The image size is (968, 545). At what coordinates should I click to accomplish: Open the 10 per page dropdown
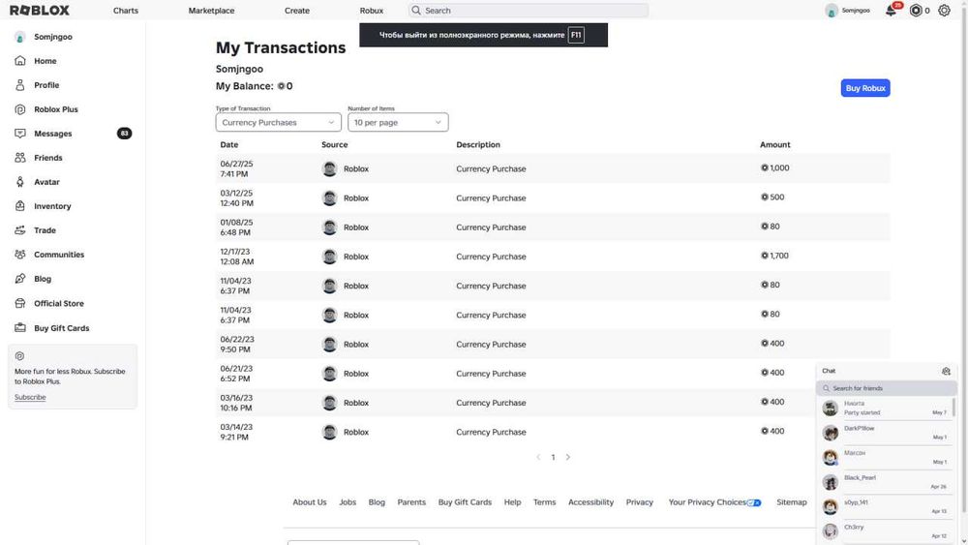(398, 122)
